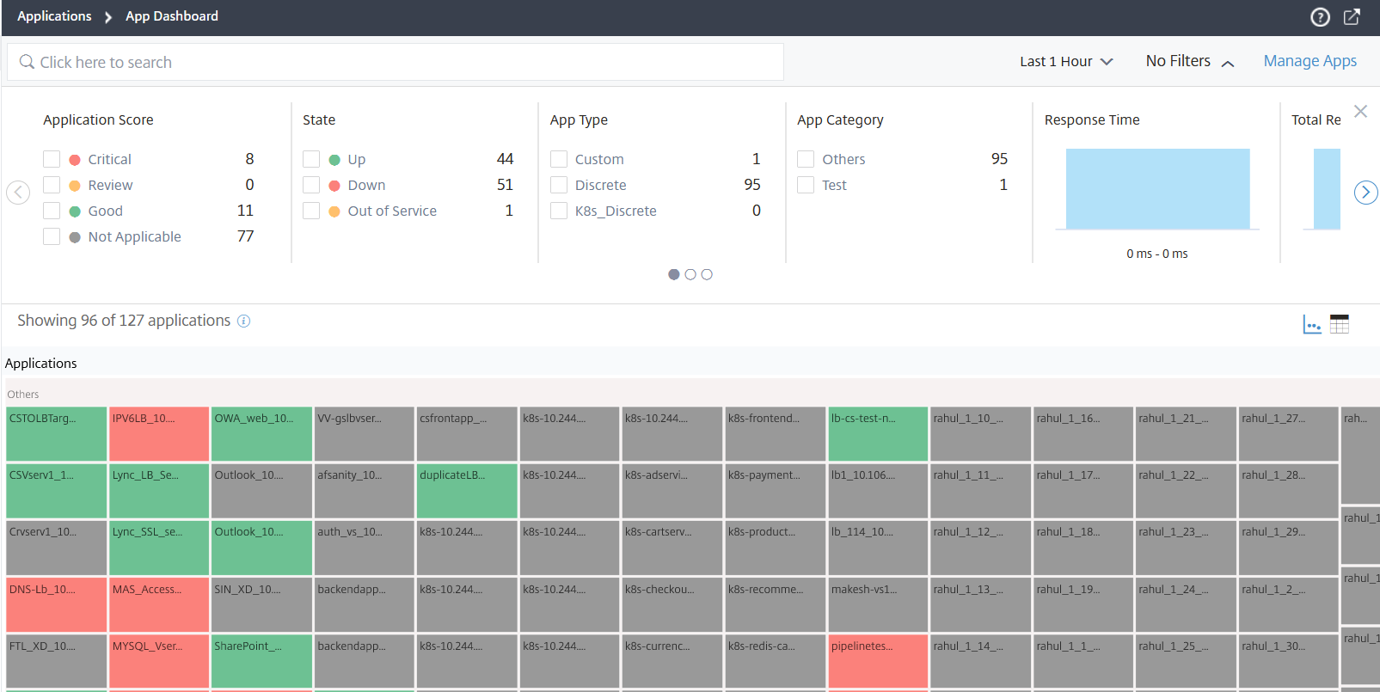Screen dimensions: 1380x692
Task: Close the filters panel
Action: tap(1360, 112)
